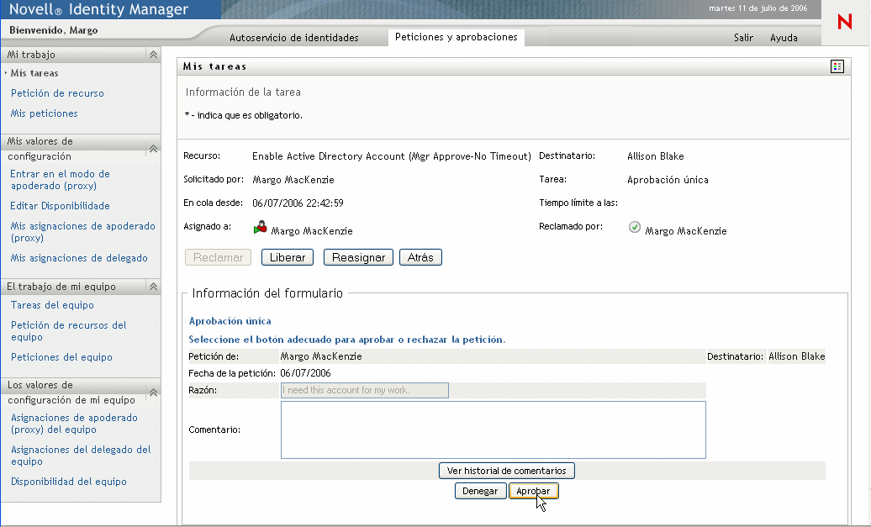Click Allison Blake in the form Destinatario
Image resolution: width=871 pixels, height=527 pixels.
796,356
